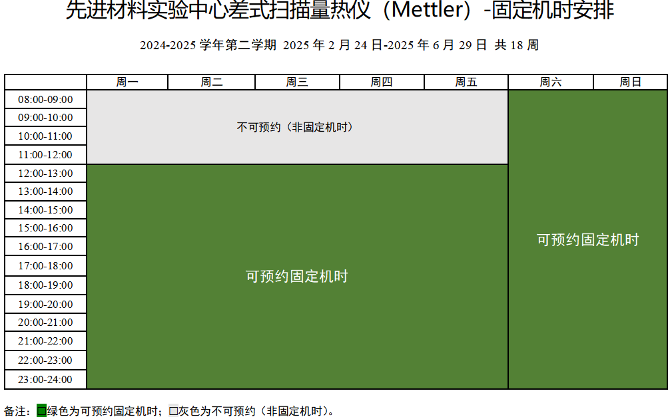
Task: Select the 周六 column header
Action: coord(550,82)
